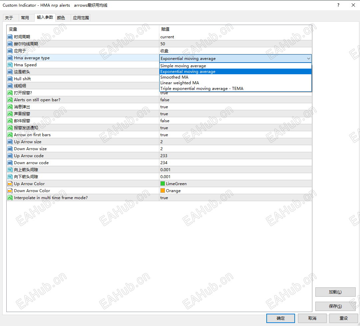Click the color-type icon beside Up Arrow Color
This screenshot has height=326, width=360.
pyautogui.click(x=10, y=184)
